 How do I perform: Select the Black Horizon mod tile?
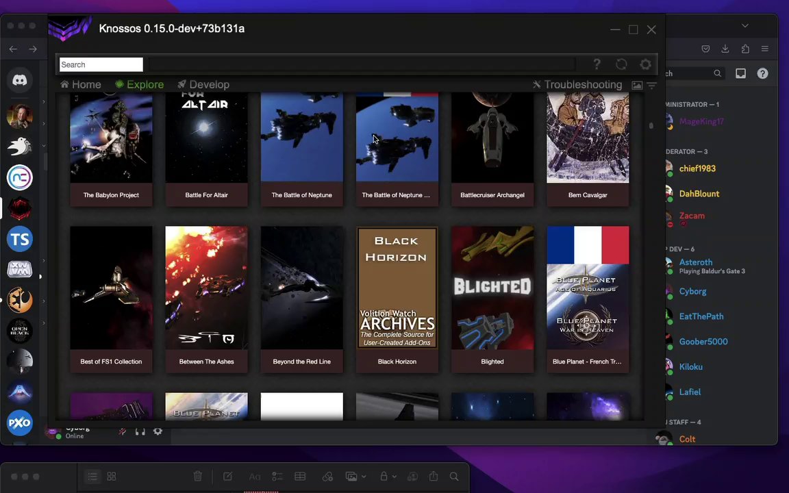coord(397,299)
